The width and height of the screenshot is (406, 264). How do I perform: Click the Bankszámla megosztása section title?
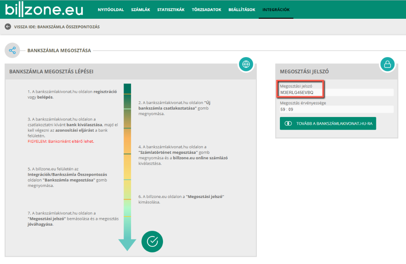click(x=59, y=51)
